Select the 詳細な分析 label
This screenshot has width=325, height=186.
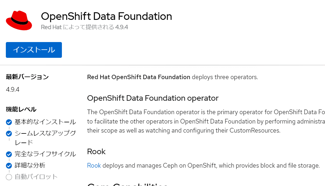click(30, 165)
